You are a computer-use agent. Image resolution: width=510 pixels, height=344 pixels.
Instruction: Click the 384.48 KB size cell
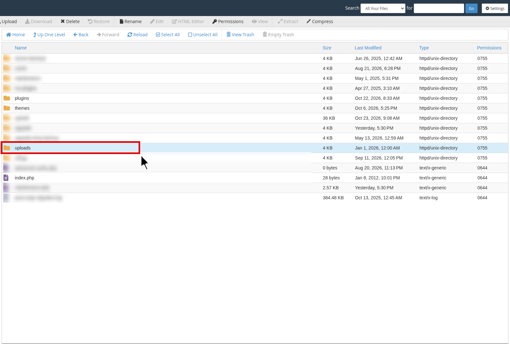[x=333, y=198]
